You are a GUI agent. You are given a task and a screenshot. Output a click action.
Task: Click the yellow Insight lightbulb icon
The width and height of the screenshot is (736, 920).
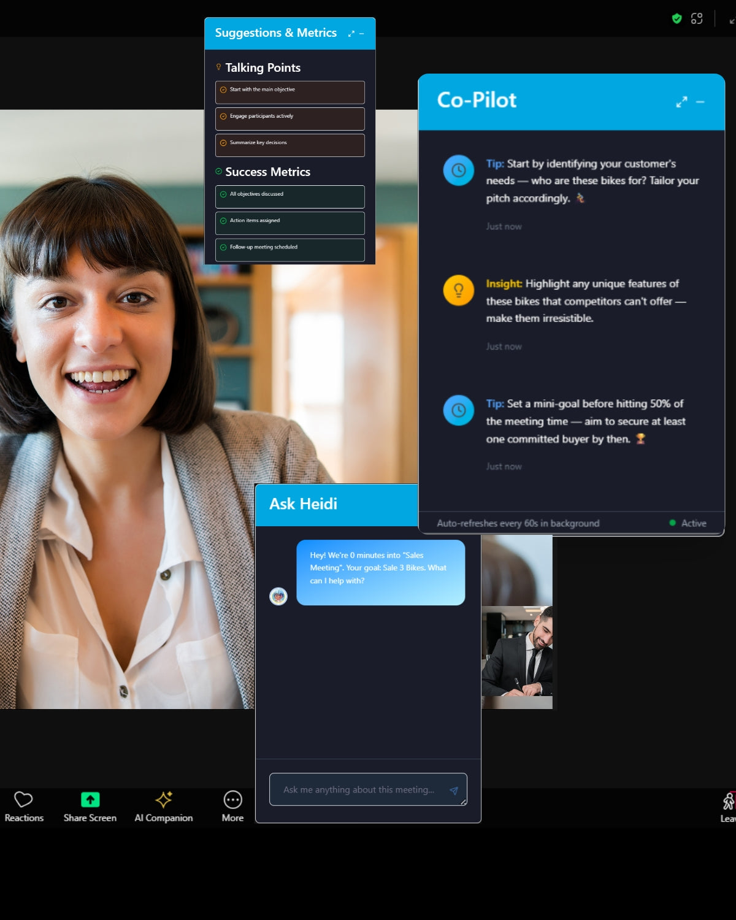pyautogui.click(x=458, y=290)
